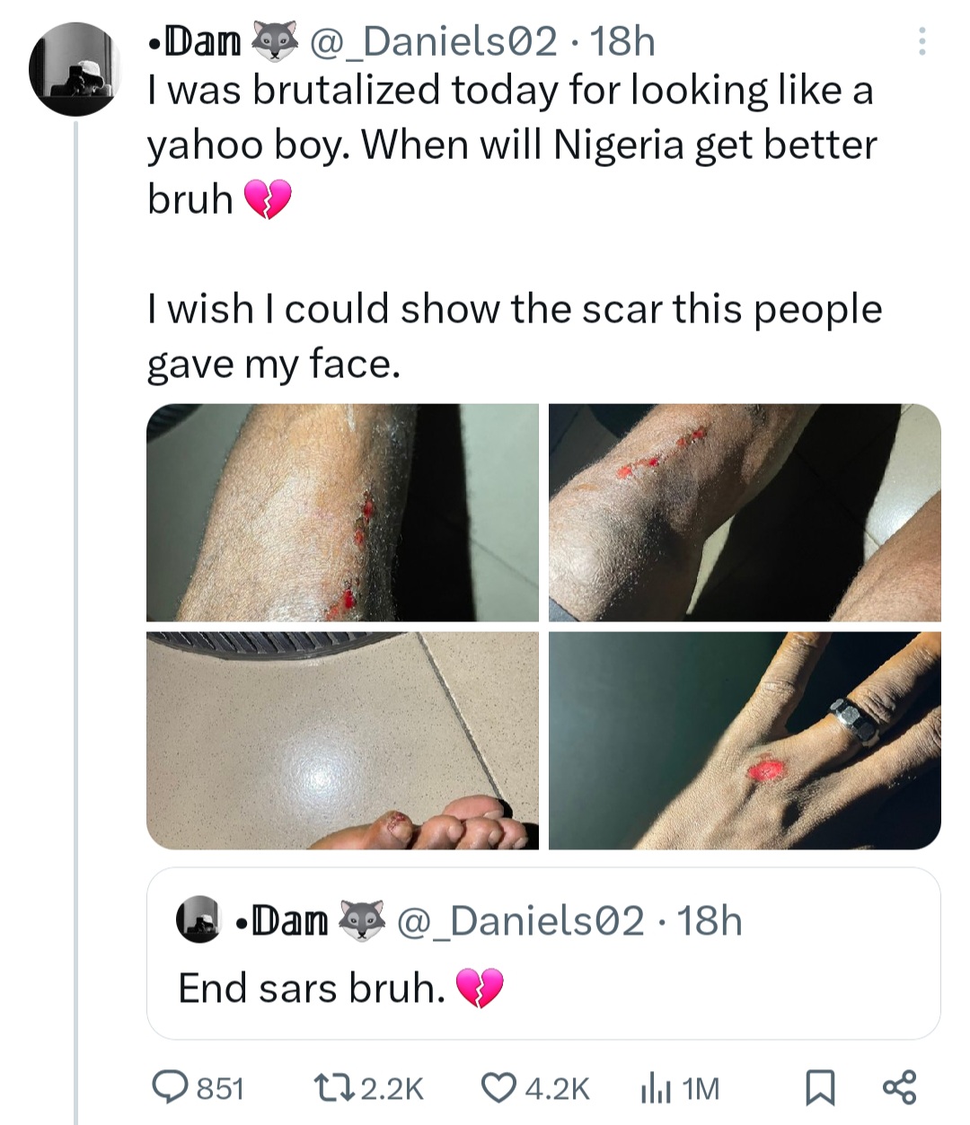Click the @_Daniels02 handle in quoted post
Image resolution: width=970 pixels, height=1125 pixels.
pos(520,920)
